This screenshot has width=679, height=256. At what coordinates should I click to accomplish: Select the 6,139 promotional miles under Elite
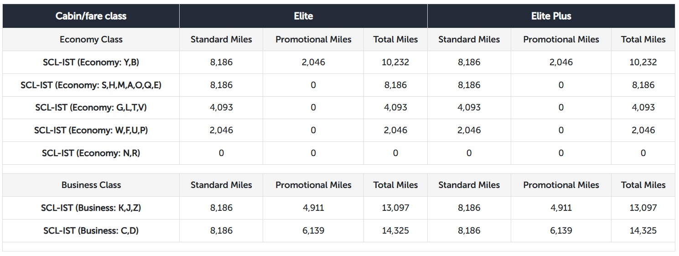pos(313,230)
